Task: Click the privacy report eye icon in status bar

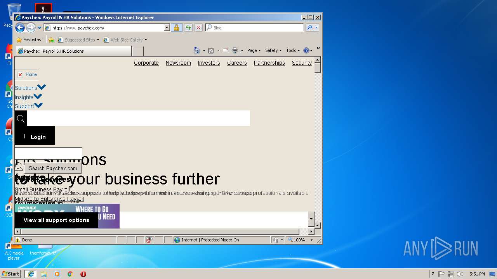Action: click(149, 240)
